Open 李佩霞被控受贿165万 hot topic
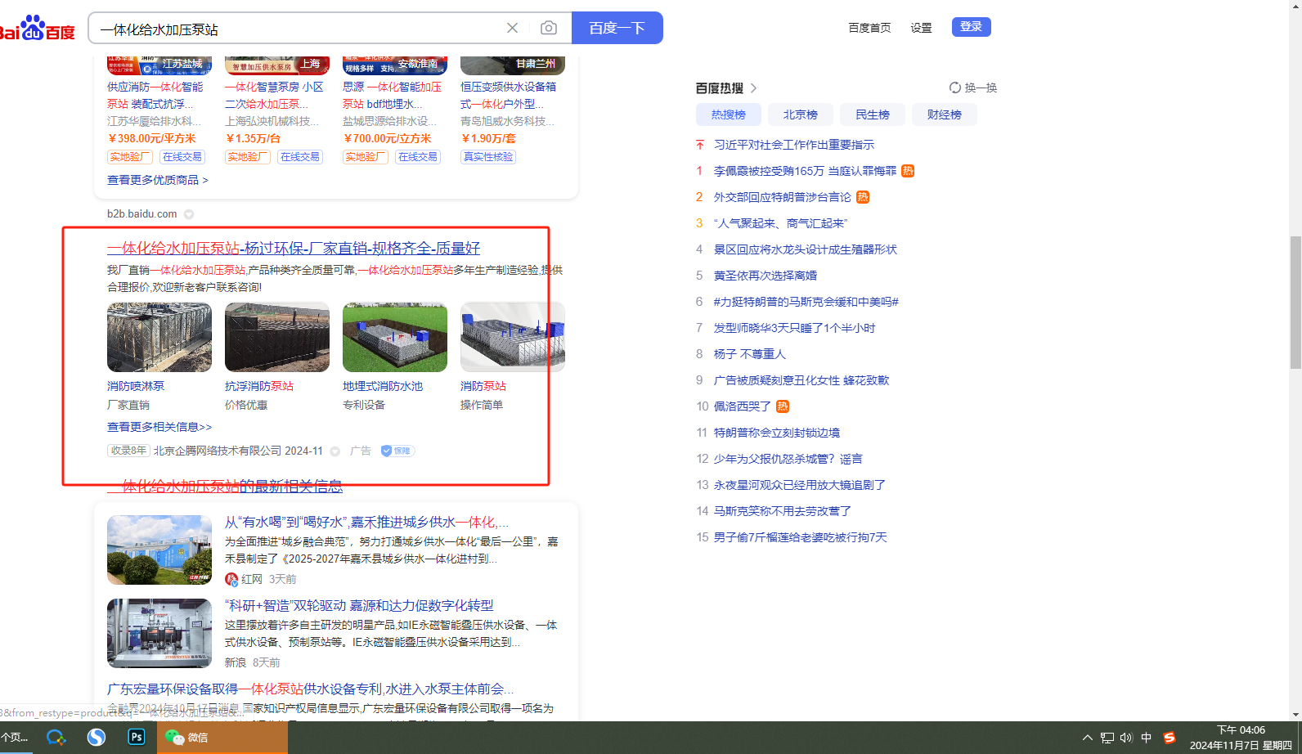 pos(805,171)
